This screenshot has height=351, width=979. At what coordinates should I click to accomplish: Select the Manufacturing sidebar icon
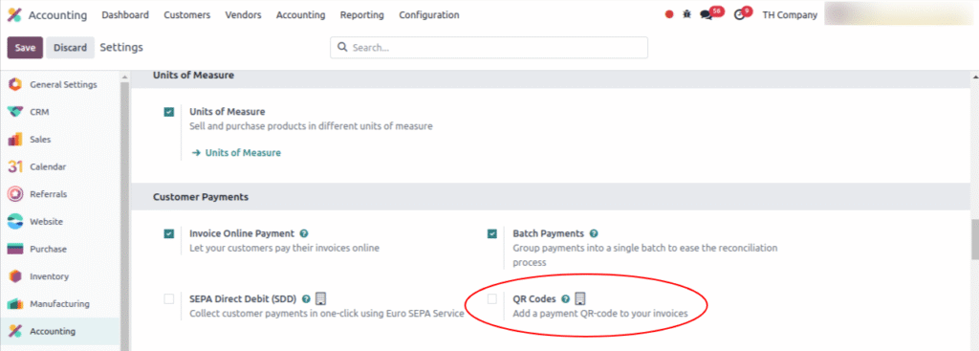15,304
